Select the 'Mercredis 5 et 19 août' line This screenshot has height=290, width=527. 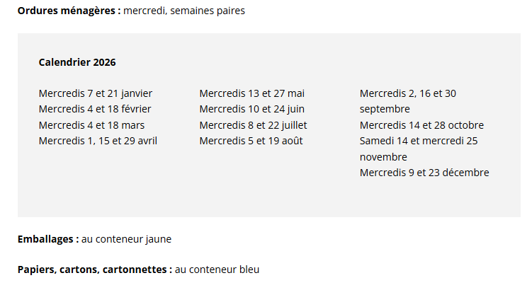coord(251,141)
